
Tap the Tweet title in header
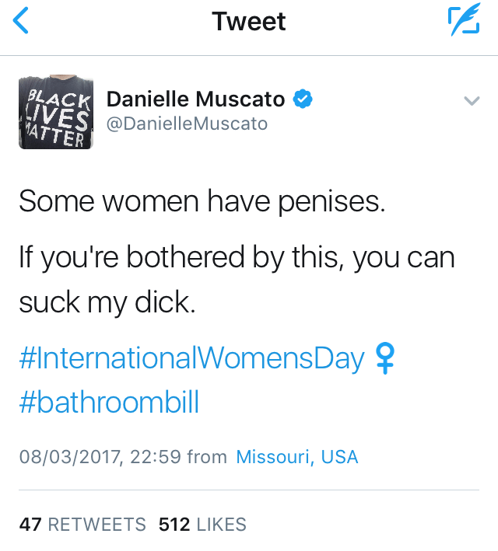[249, 22]
